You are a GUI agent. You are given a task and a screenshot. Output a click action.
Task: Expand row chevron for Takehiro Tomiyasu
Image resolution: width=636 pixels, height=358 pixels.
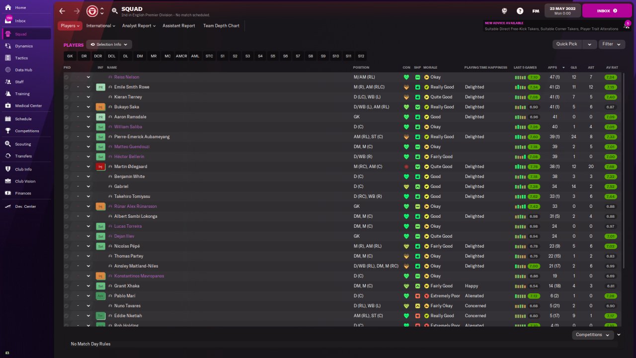(88, 196)
